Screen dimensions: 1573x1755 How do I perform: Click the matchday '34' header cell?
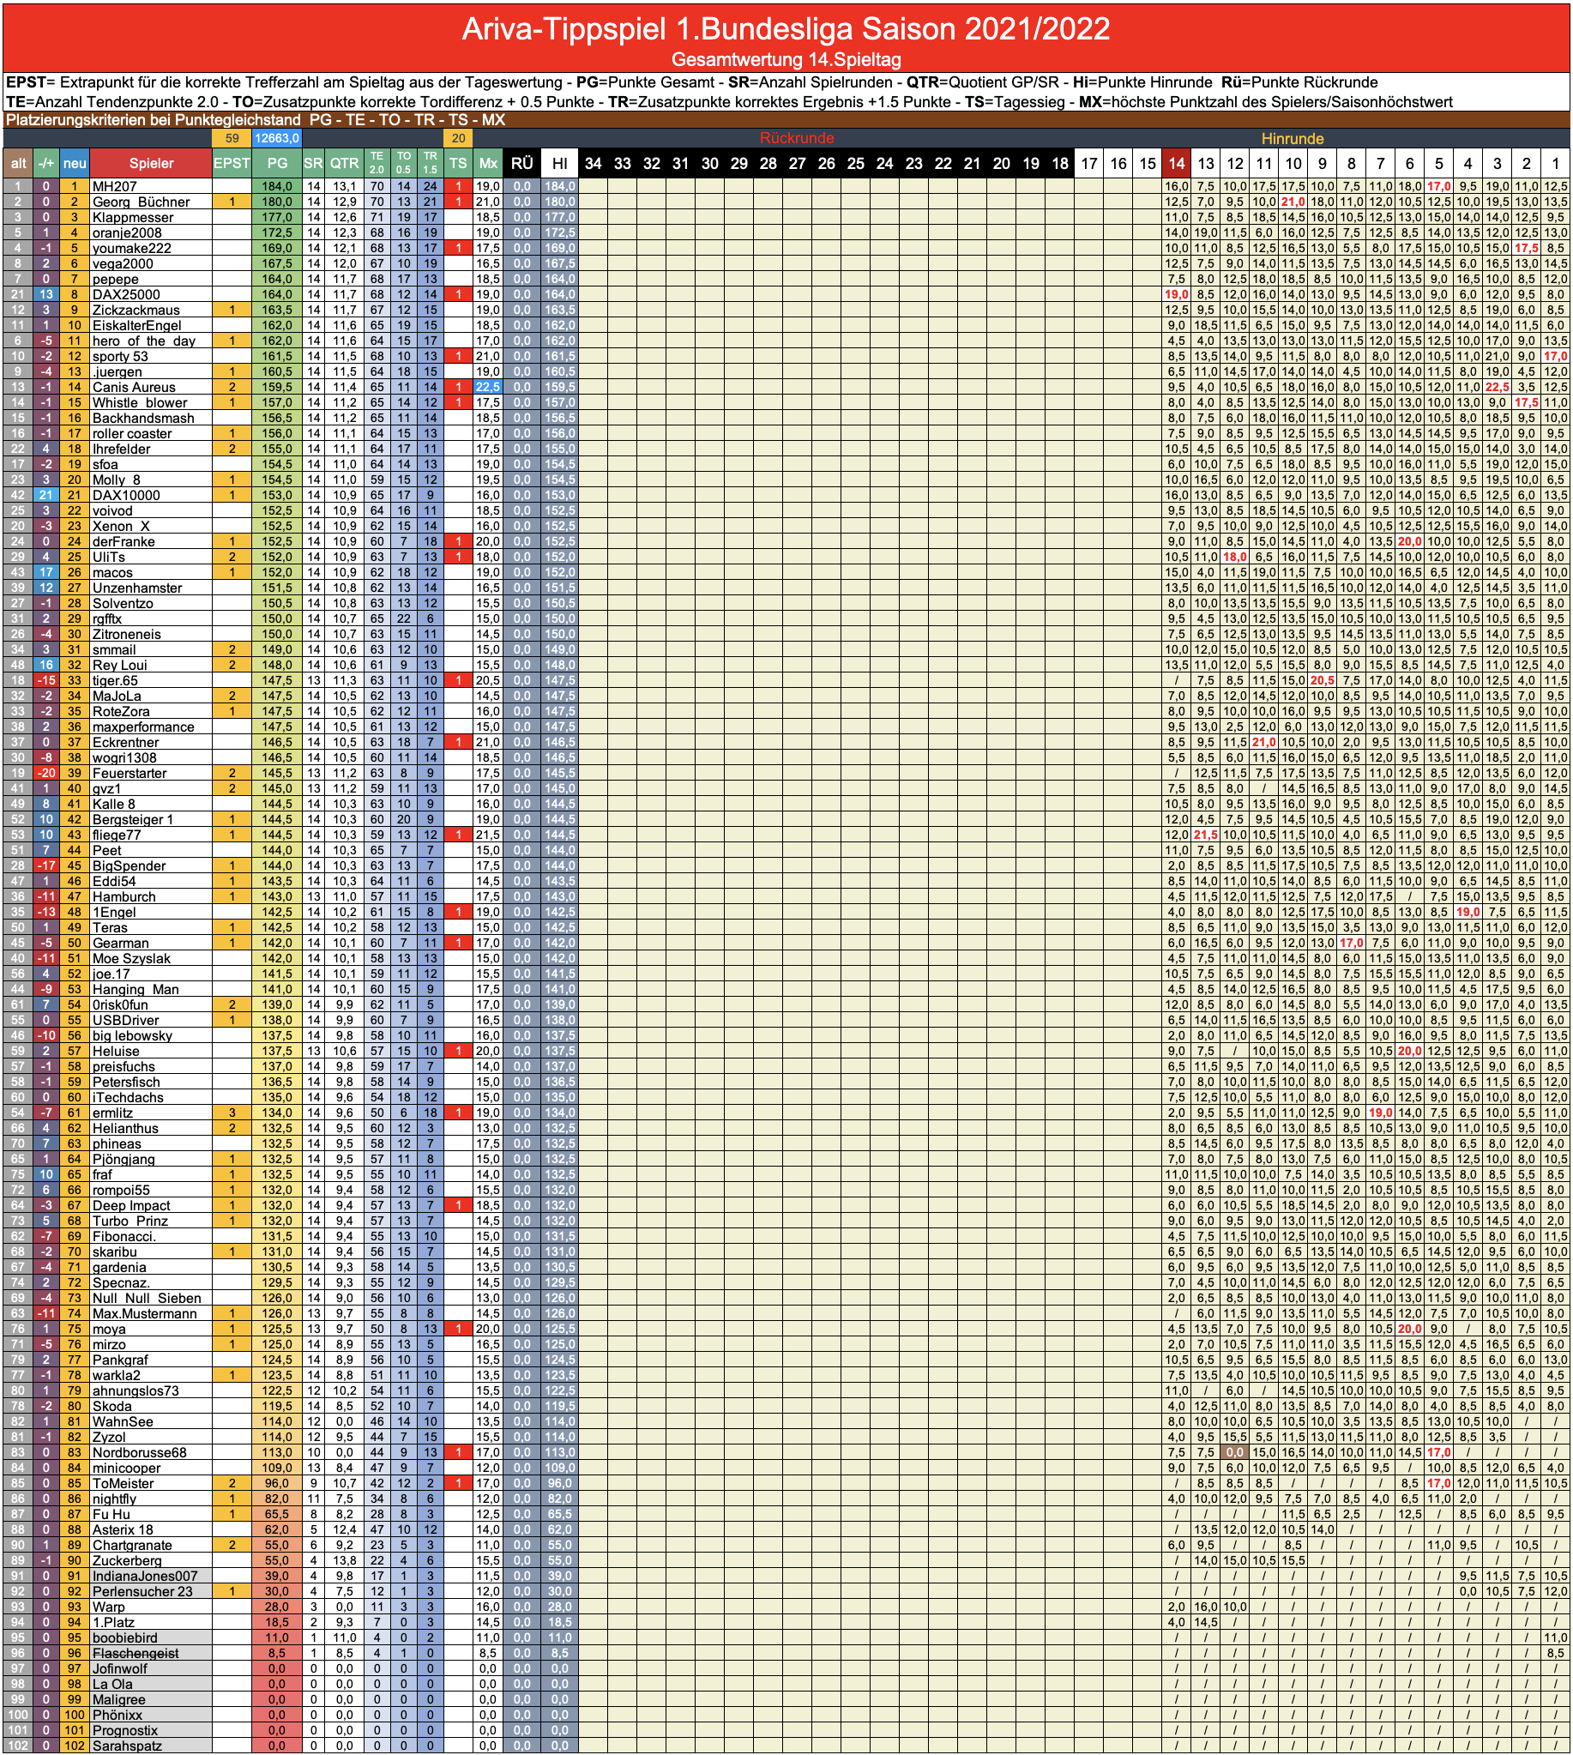pyautogui.click(x=593, y=162)
